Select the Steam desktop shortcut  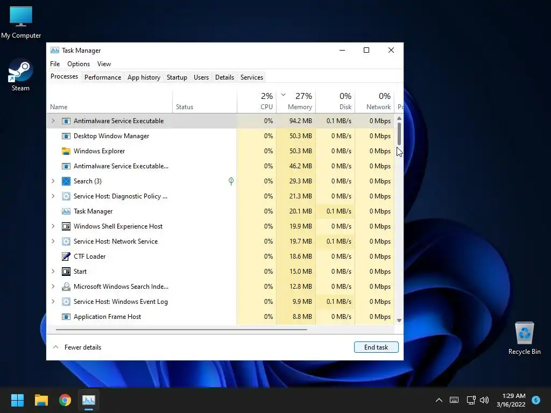tap(20, 75)
